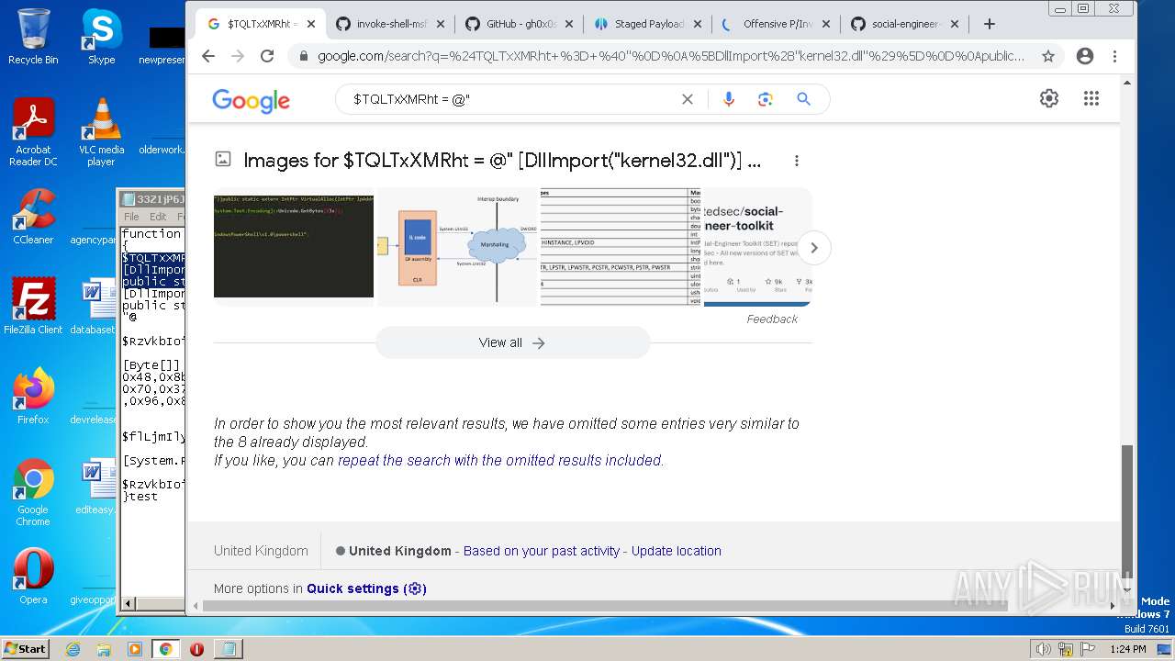
Task: Open Chrome's three-dot options menu
Action: coord(1114,56)
